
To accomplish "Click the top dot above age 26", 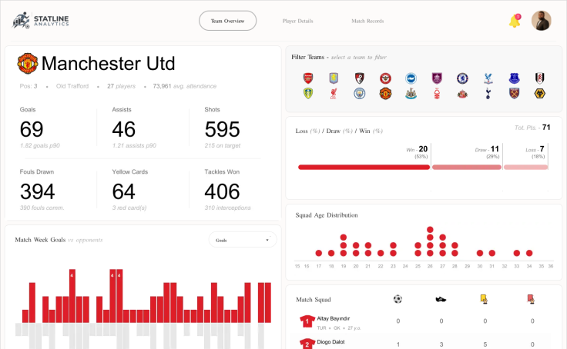I will pos(430,230).
